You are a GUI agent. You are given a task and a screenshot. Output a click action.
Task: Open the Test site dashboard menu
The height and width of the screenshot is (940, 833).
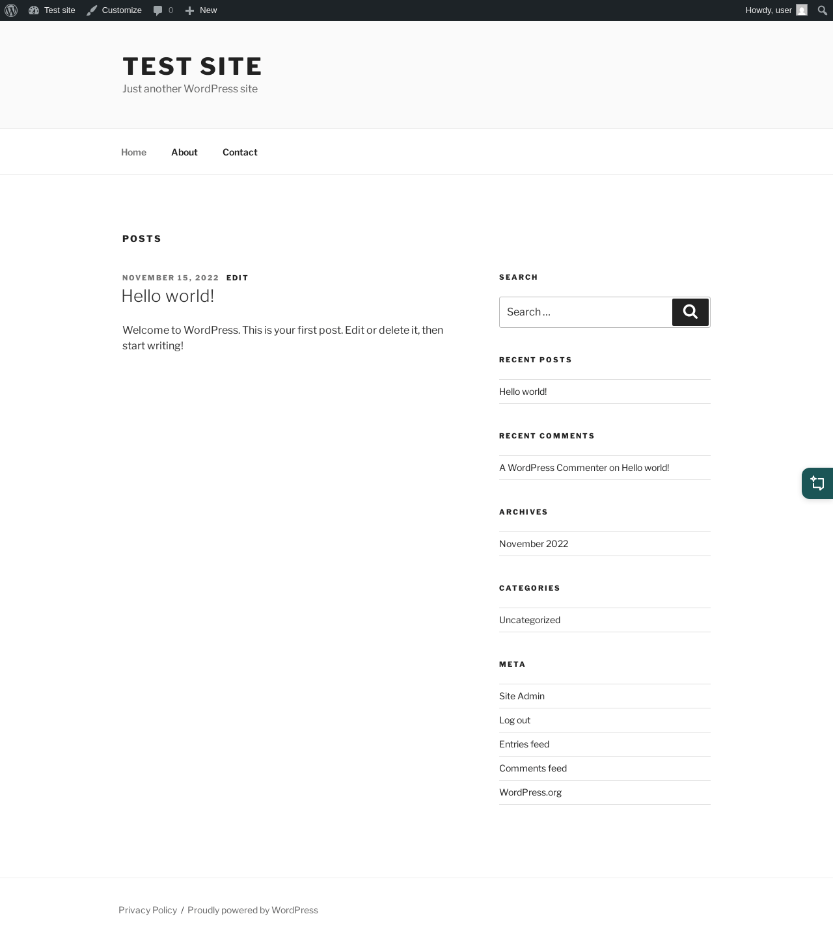coord(52,10)
